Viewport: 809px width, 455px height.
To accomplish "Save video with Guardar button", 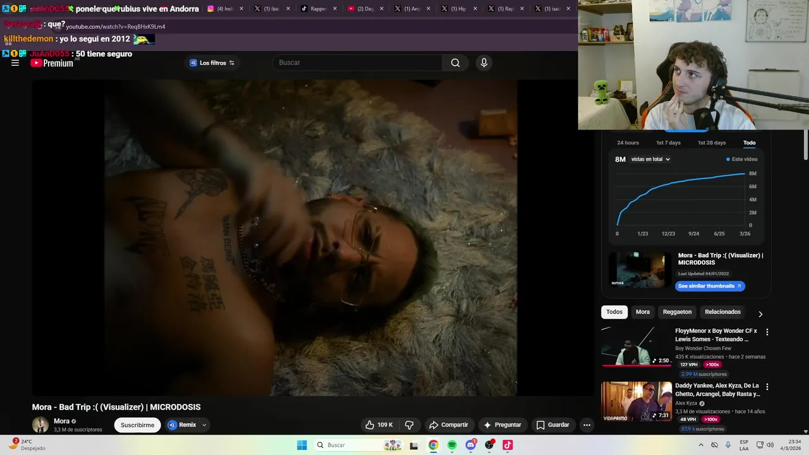I will coord(553,425).
